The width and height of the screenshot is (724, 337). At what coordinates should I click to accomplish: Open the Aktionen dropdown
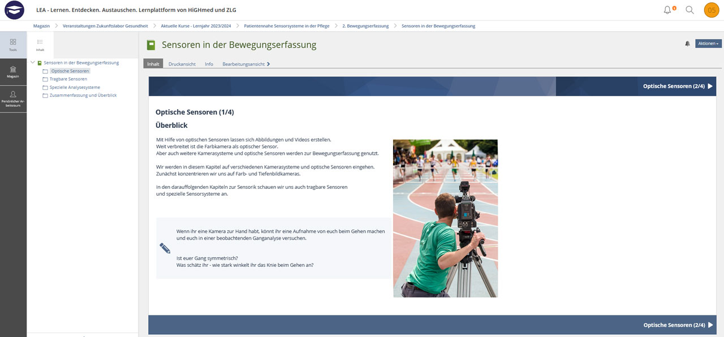pos(708,44)
